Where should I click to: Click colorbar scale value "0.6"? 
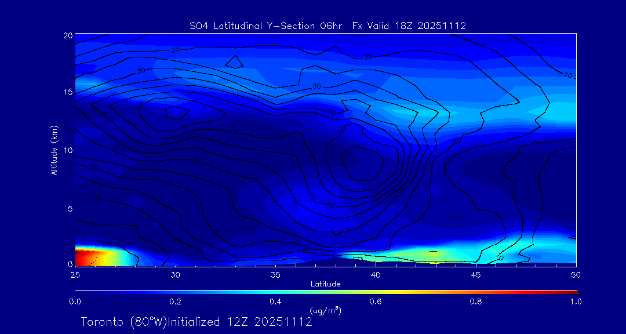click(376, 302)
